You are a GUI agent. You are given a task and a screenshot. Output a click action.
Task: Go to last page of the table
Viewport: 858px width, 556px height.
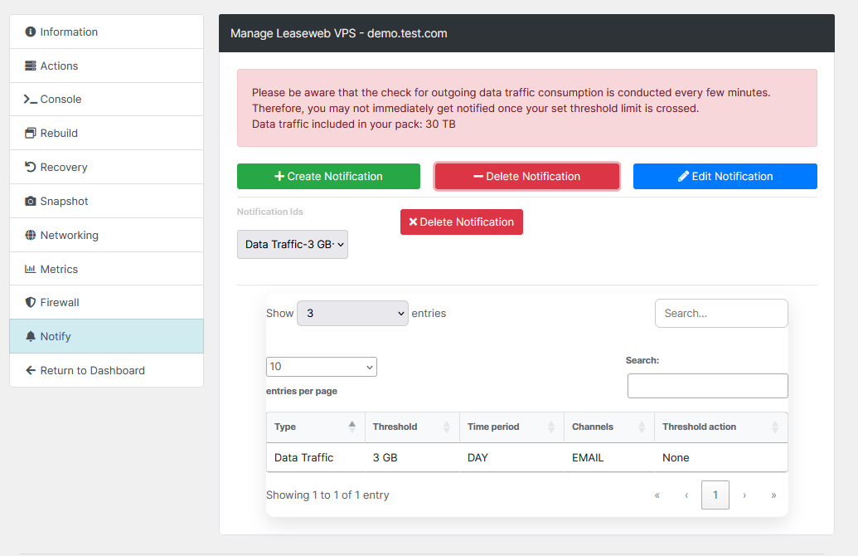[773, 495]
